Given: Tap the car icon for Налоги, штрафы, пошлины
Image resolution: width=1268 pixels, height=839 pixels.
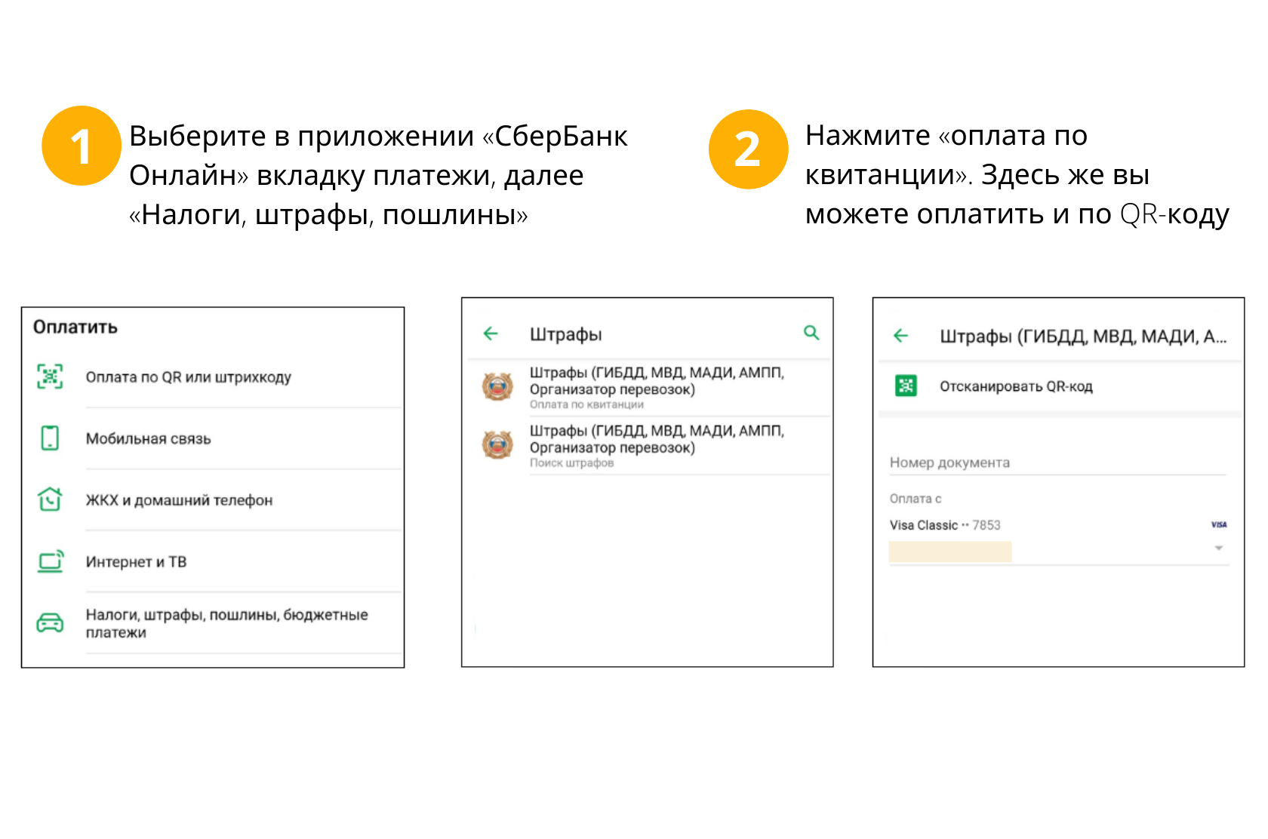Looking at the screenshot, I should pos(51,623).
